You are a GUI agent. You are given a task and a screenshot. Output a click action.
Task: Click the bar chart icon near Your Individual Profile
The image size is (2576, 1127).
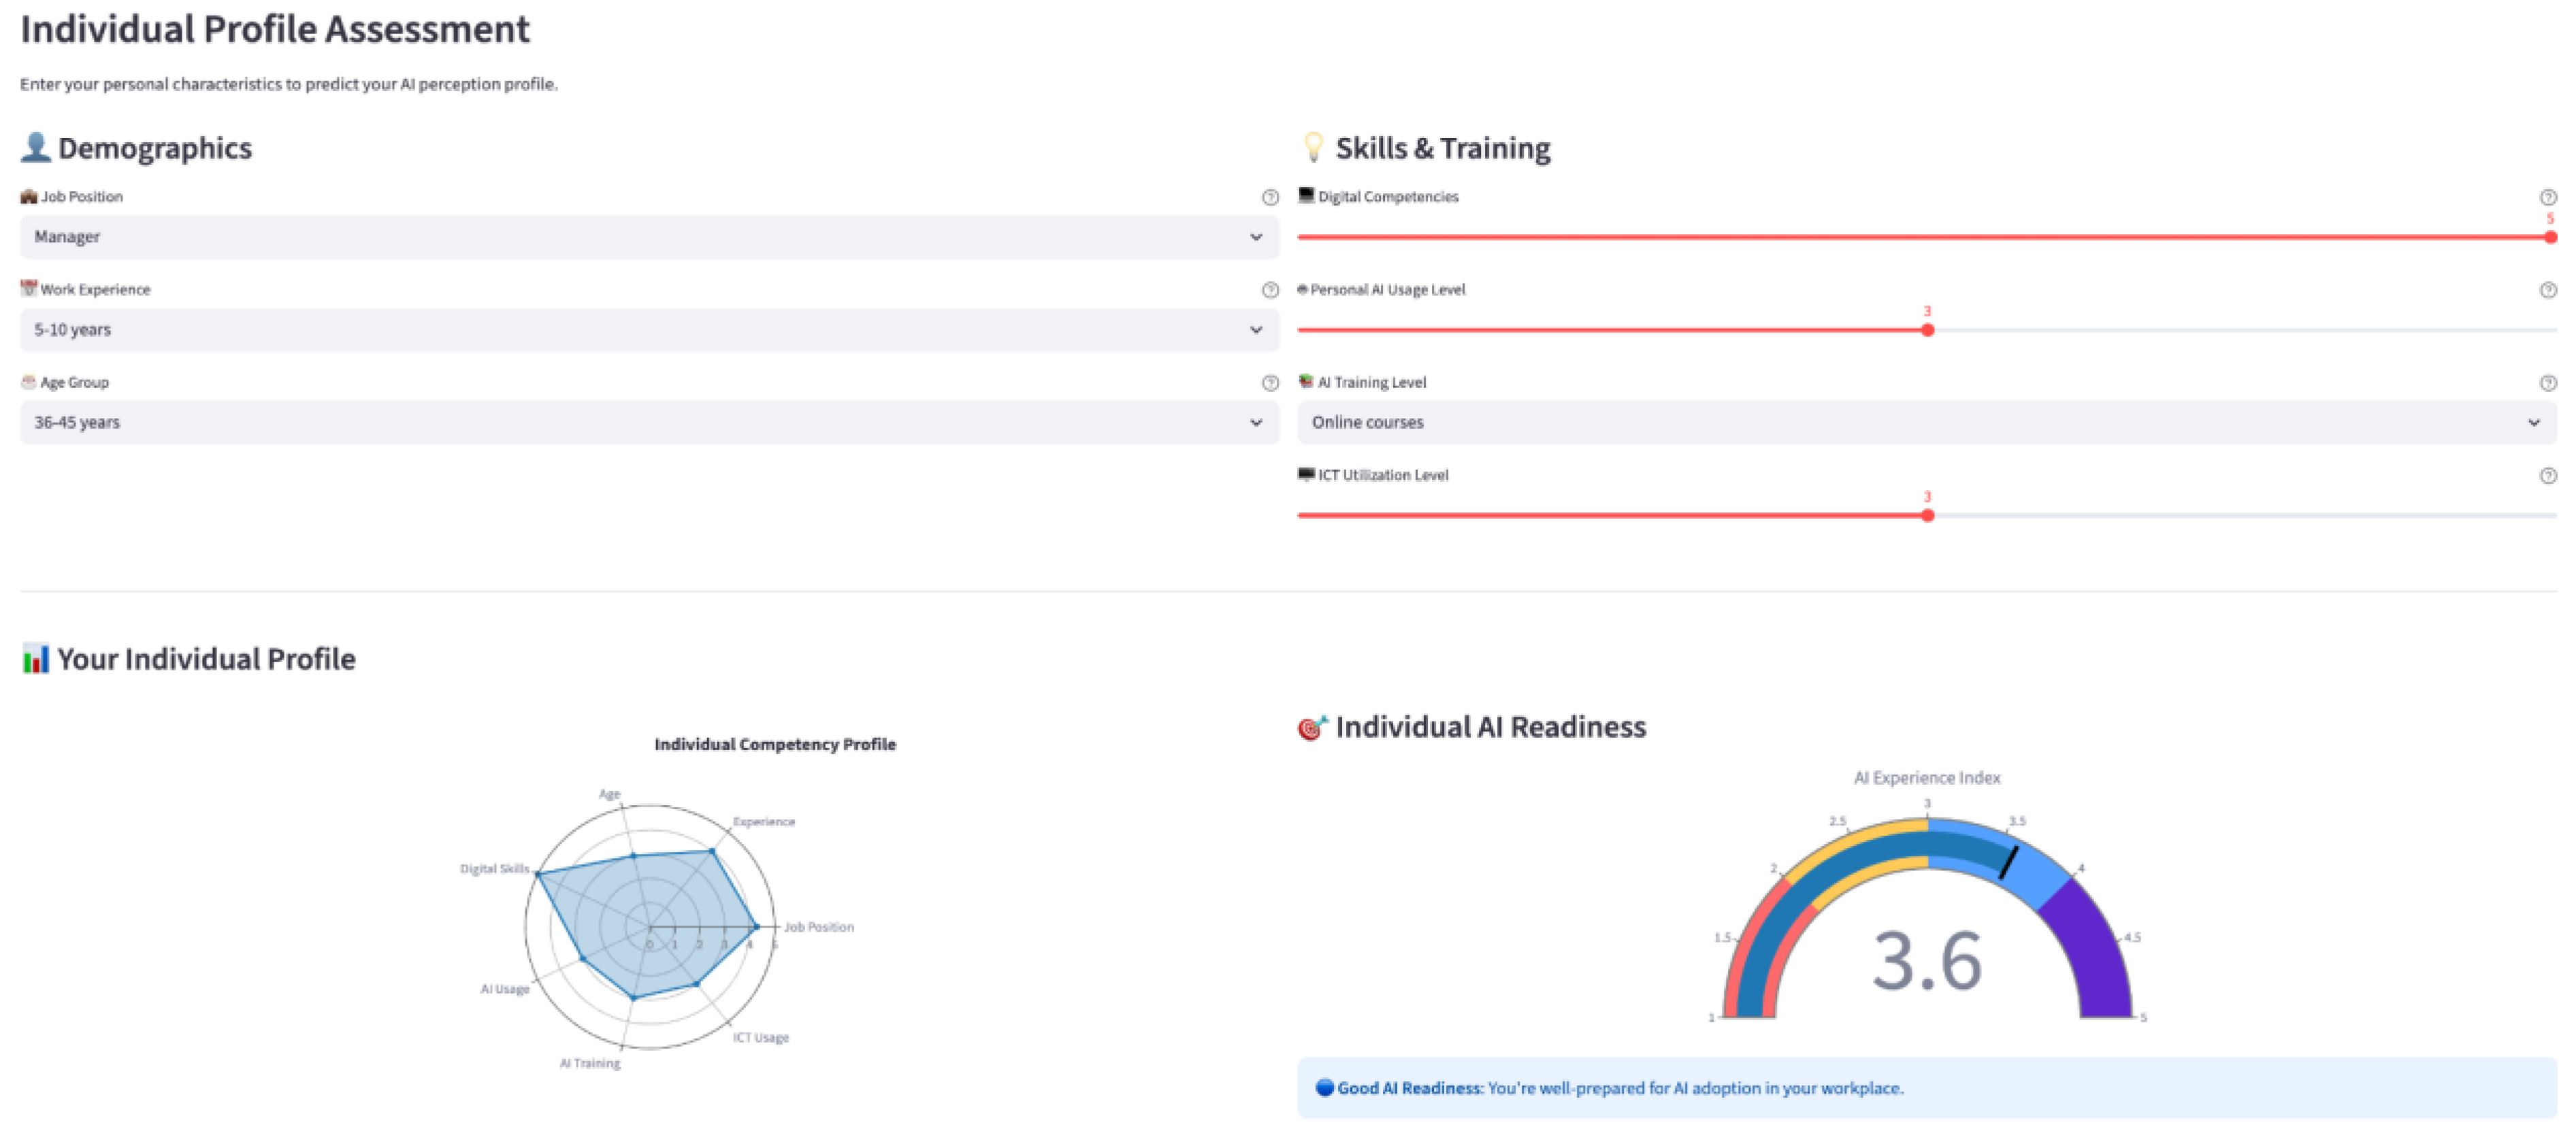(35, 658)
